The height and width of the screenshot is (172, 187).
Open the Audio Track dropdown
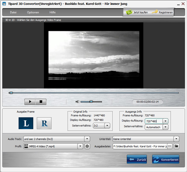[87, 139]
